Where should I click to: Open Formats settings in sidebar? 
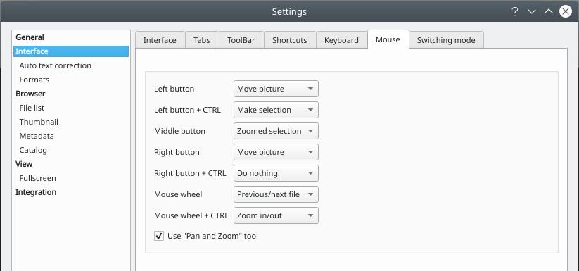tap(71, 80)
